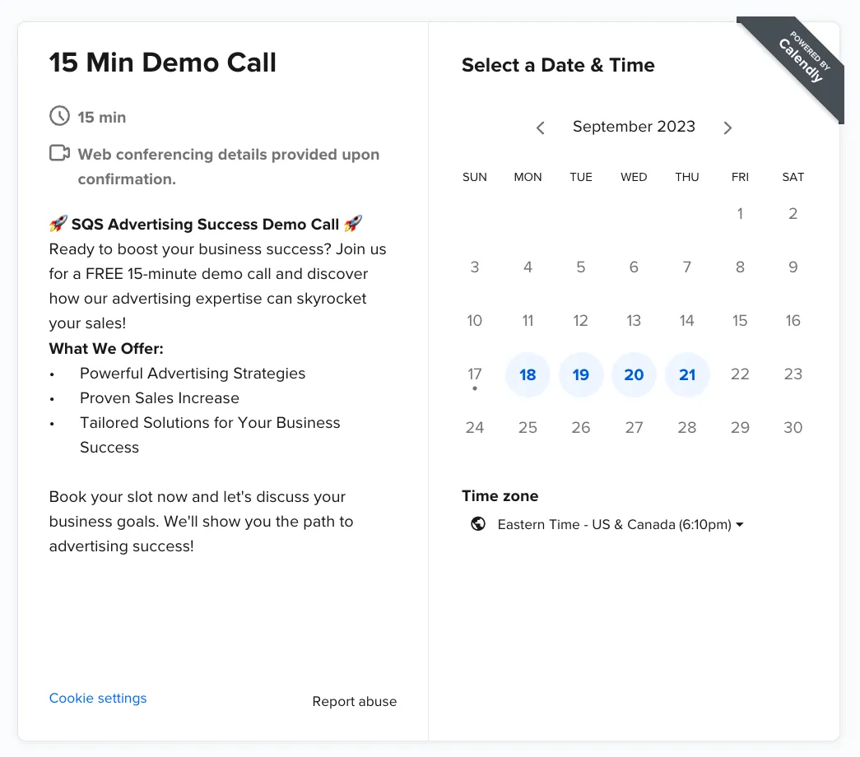Expand time zone list via caret arrow
The width and height of the screenshot is (860, 757).
pos(740,525)
